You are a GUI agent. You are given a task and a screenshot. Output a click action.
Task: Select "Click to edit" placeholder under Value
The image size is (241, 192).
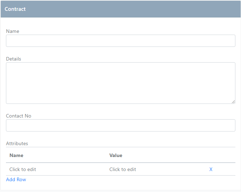point(123,169)
